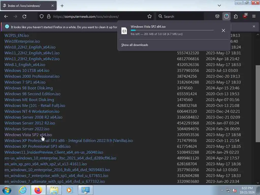Click the Vista ISO file icon in downloads
Screen dimensions: 260x195
[124, 31]
